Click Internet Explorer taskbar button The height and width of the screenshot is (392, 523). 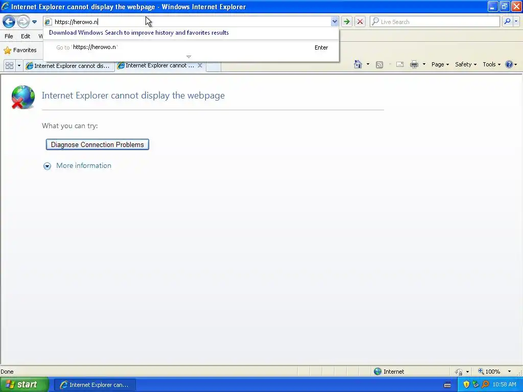(94, 385)
